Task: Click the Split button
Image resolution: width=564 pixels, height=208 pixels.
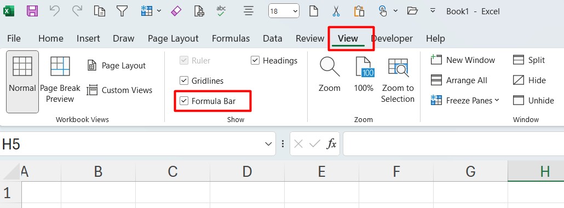Action: 529,60
